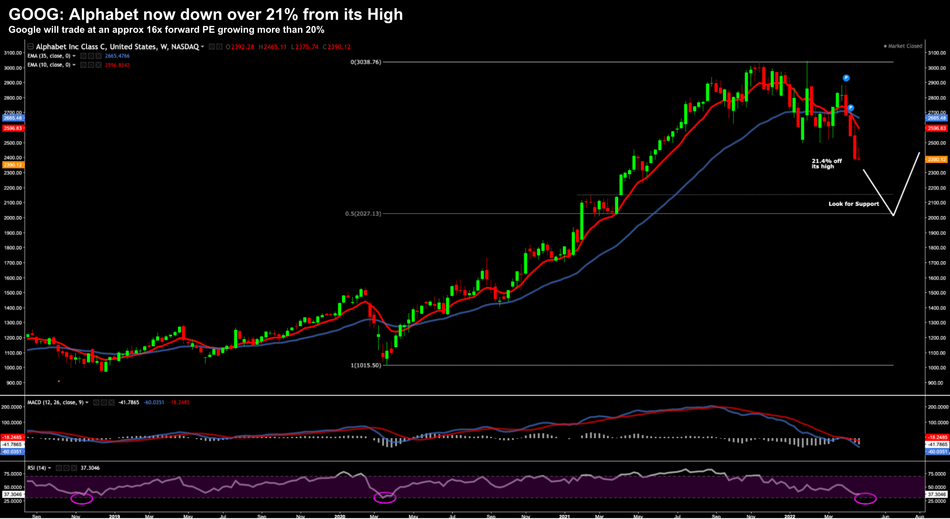Open settings gear for EMA 35 indicator

click(x=91, y=56)
